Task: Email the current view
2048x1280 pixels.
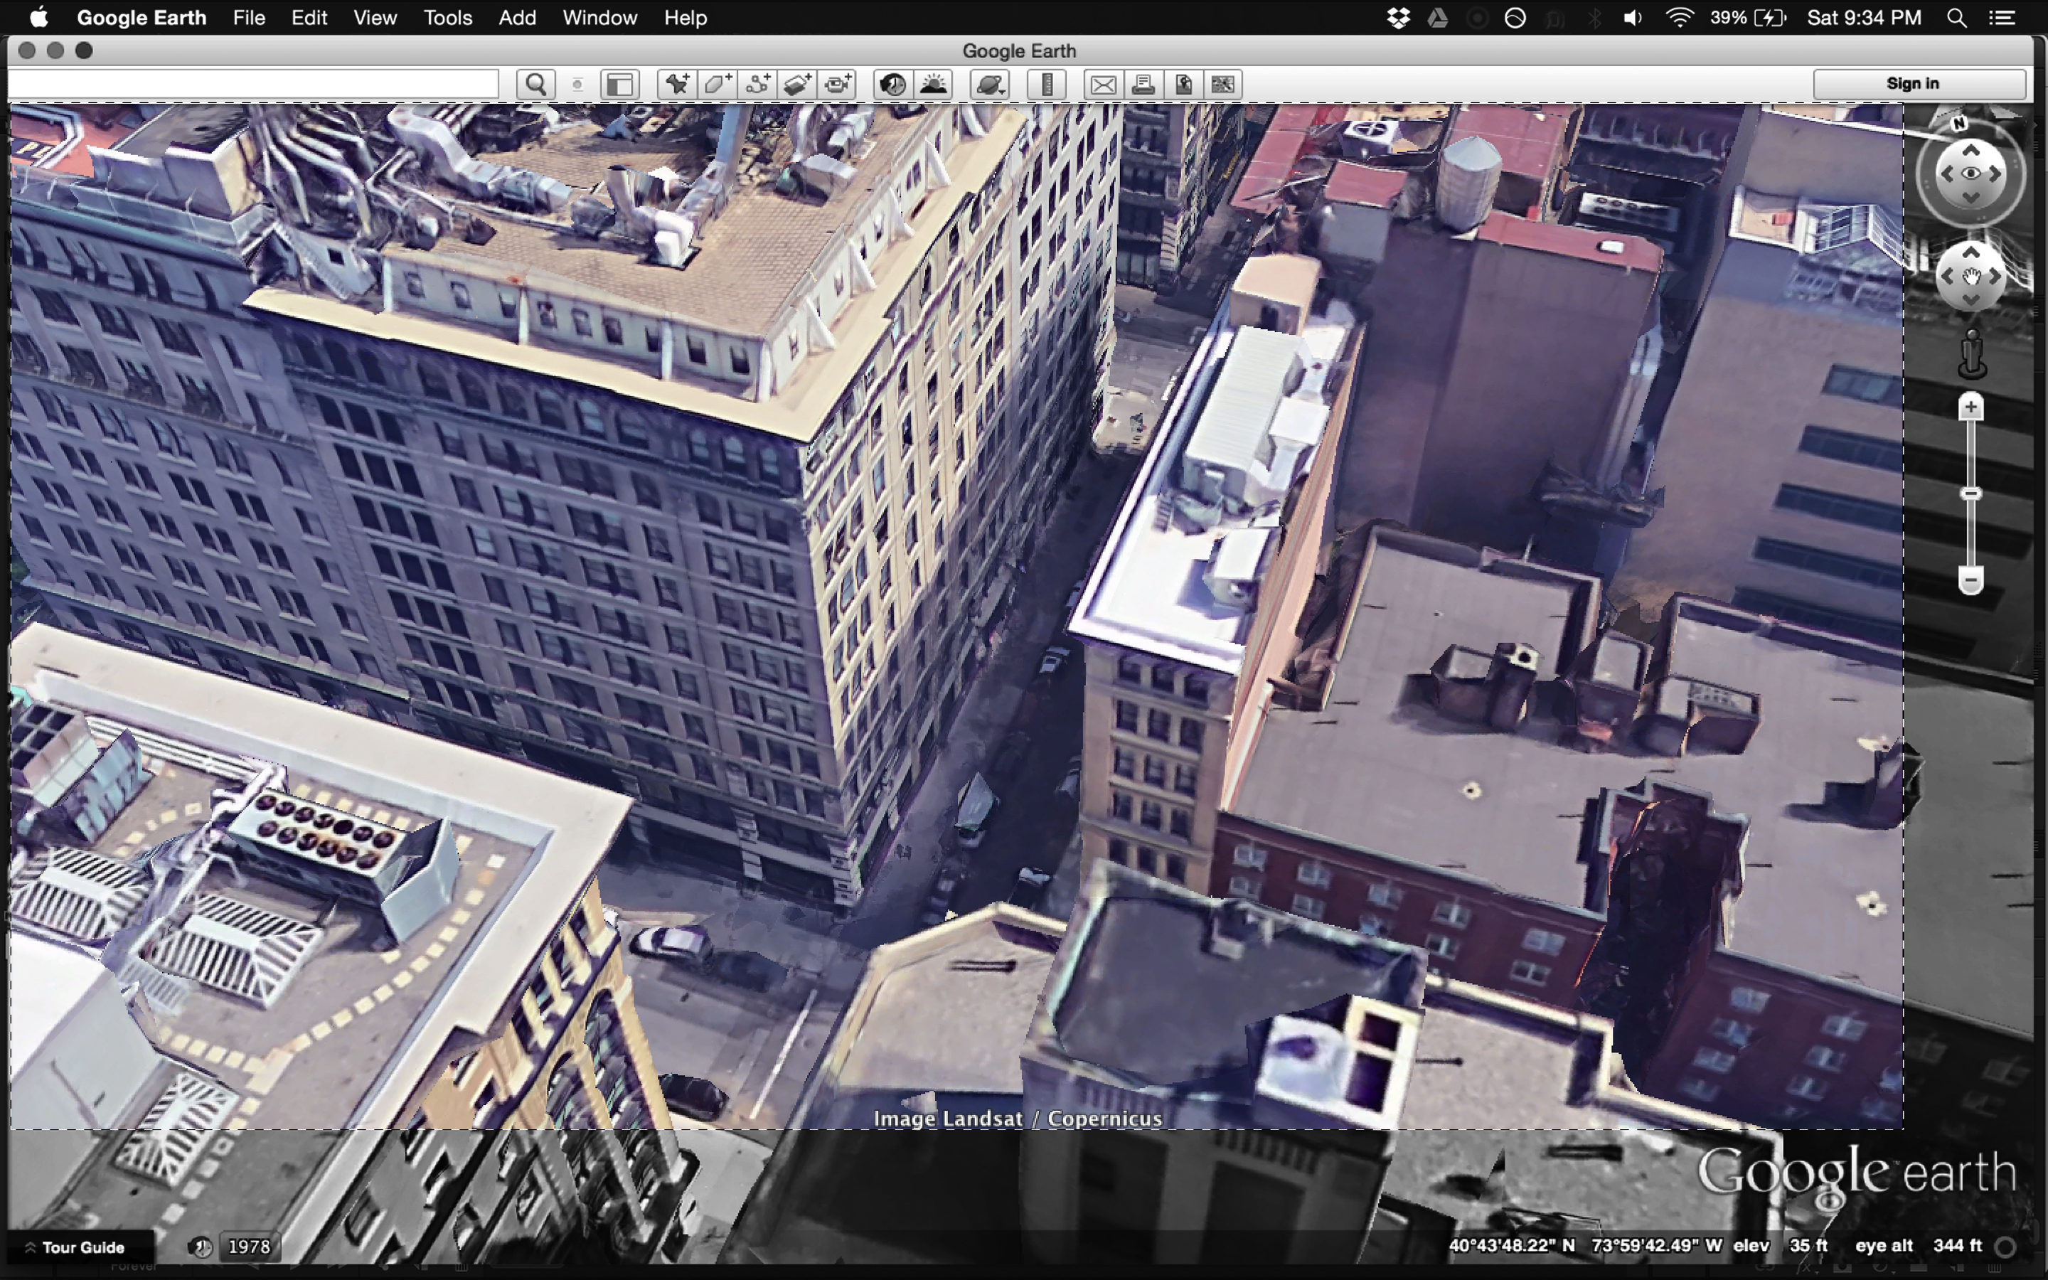Action: point(1103,84)
